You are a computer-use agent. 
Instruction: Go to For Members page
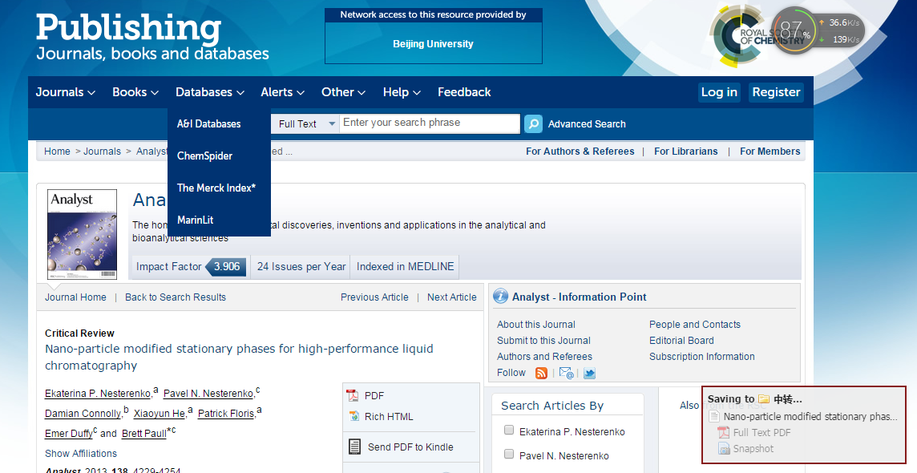(x=770, y=152)
